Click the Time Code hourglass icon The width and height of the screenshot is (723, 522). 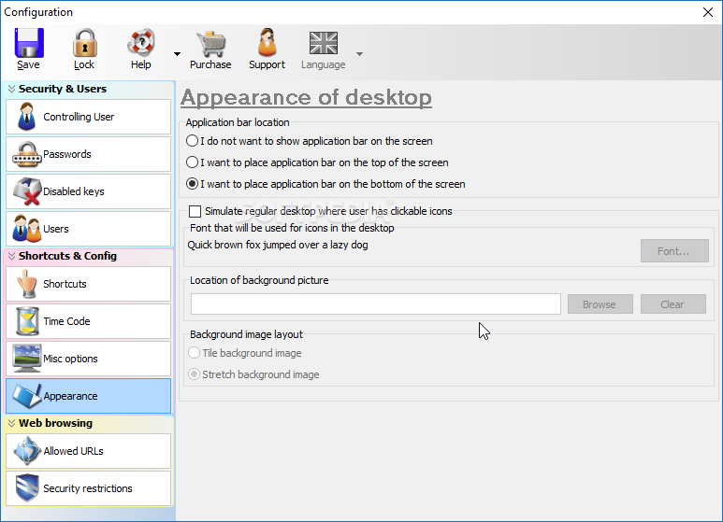click(27, 321)
